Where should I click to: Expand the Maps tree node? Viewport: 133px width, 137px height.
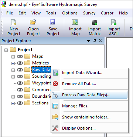pyautogui.click(x=13, y=57)
